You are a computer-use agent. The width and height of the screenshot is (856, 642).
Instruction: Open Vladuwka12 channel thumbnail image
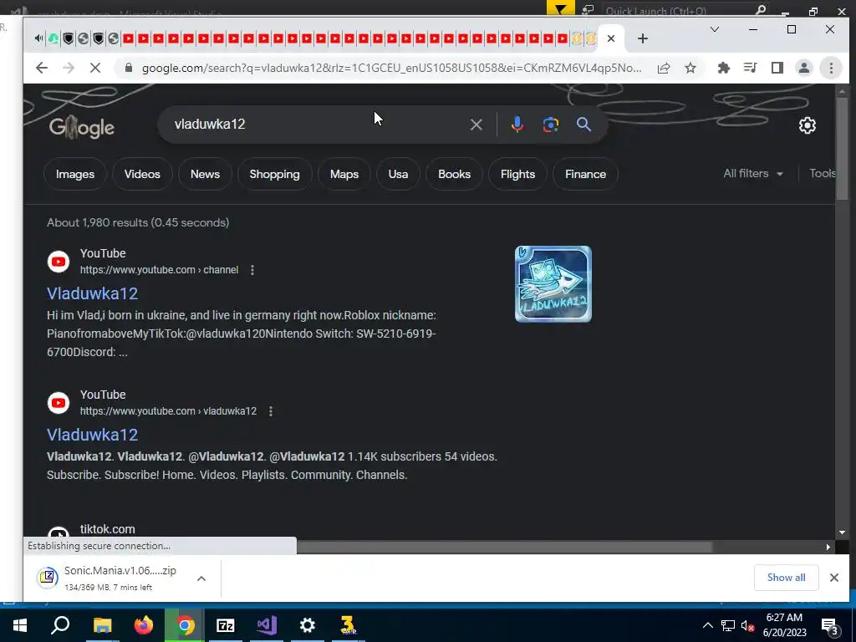[x=553, y=284]
